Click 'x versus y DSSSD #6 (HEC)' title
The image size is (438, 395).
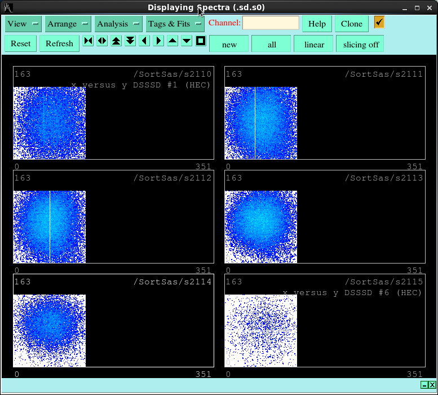click(352, 293)
